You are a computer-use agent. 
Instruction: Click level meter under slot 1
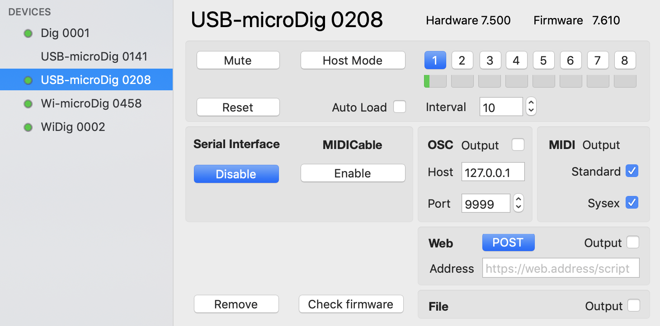pyautogui.click(x=435, y=81)
